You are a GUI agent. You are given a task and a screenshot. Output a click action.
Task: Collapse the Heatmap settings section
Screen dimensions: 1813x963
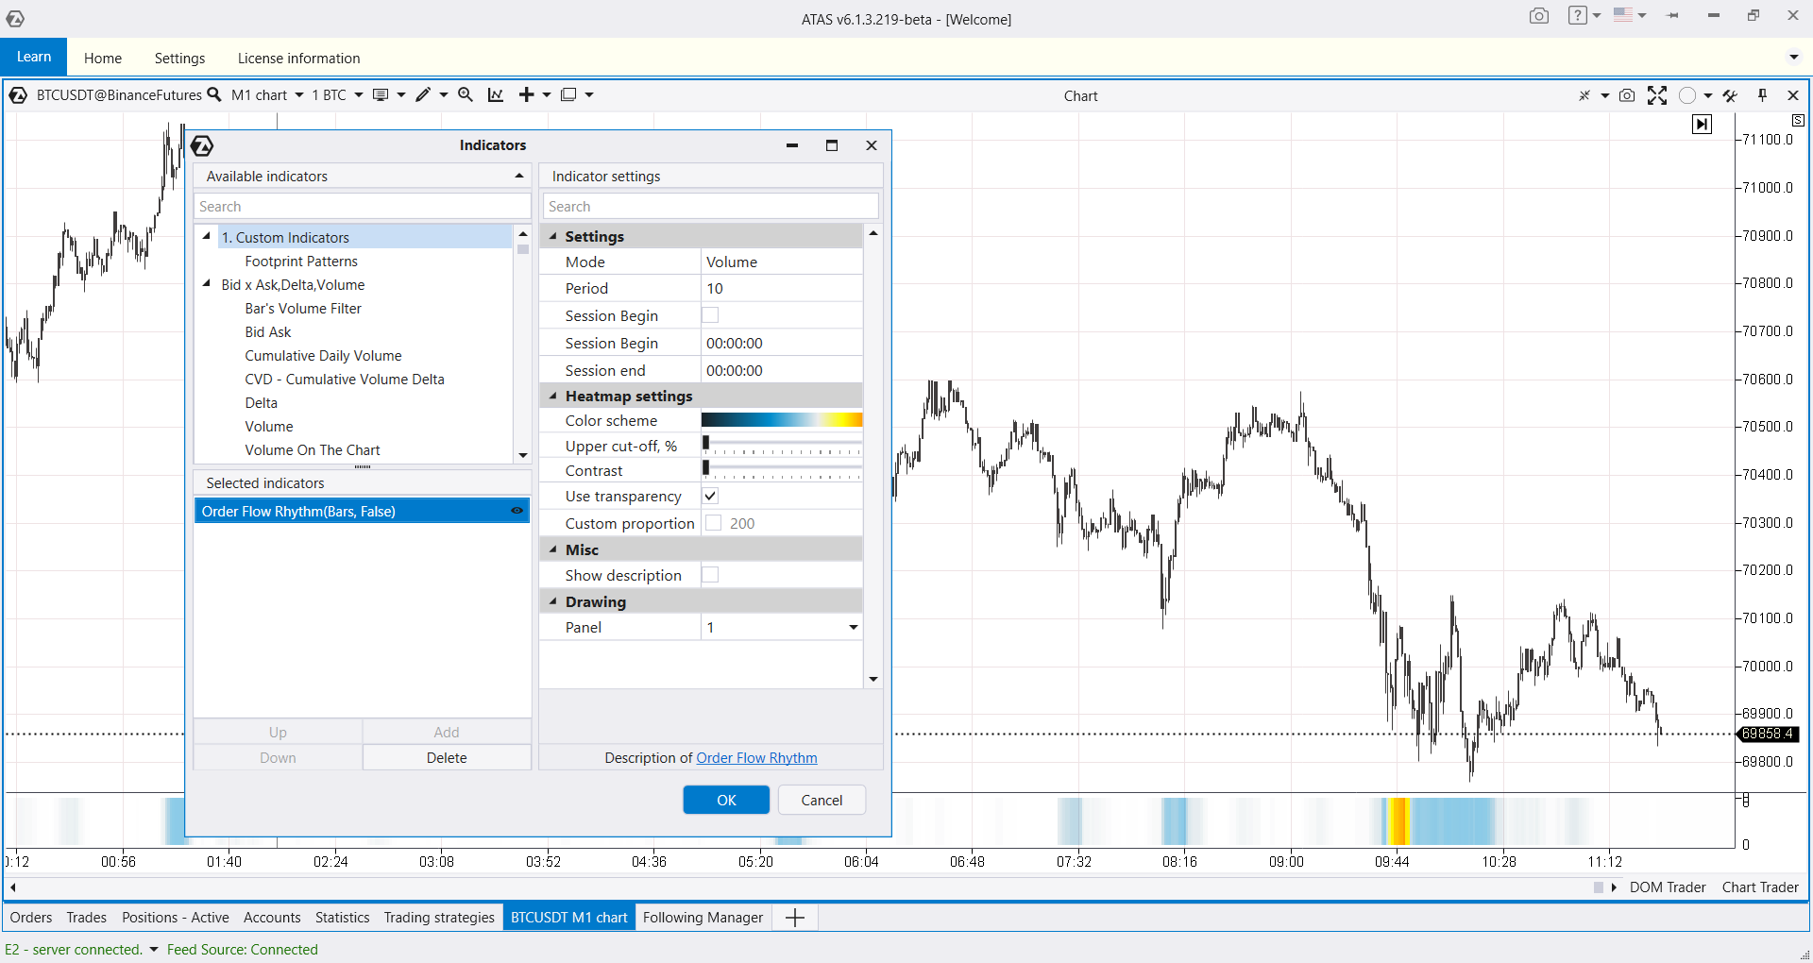click(553, 397)
